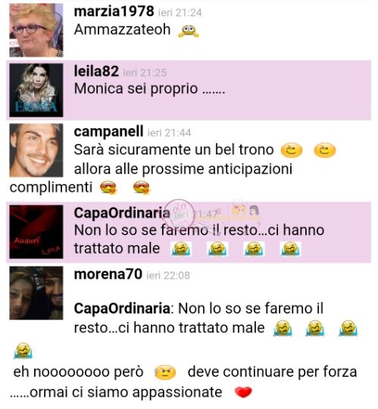Open leila82's Emma avatar image

(x=36, y=90)
